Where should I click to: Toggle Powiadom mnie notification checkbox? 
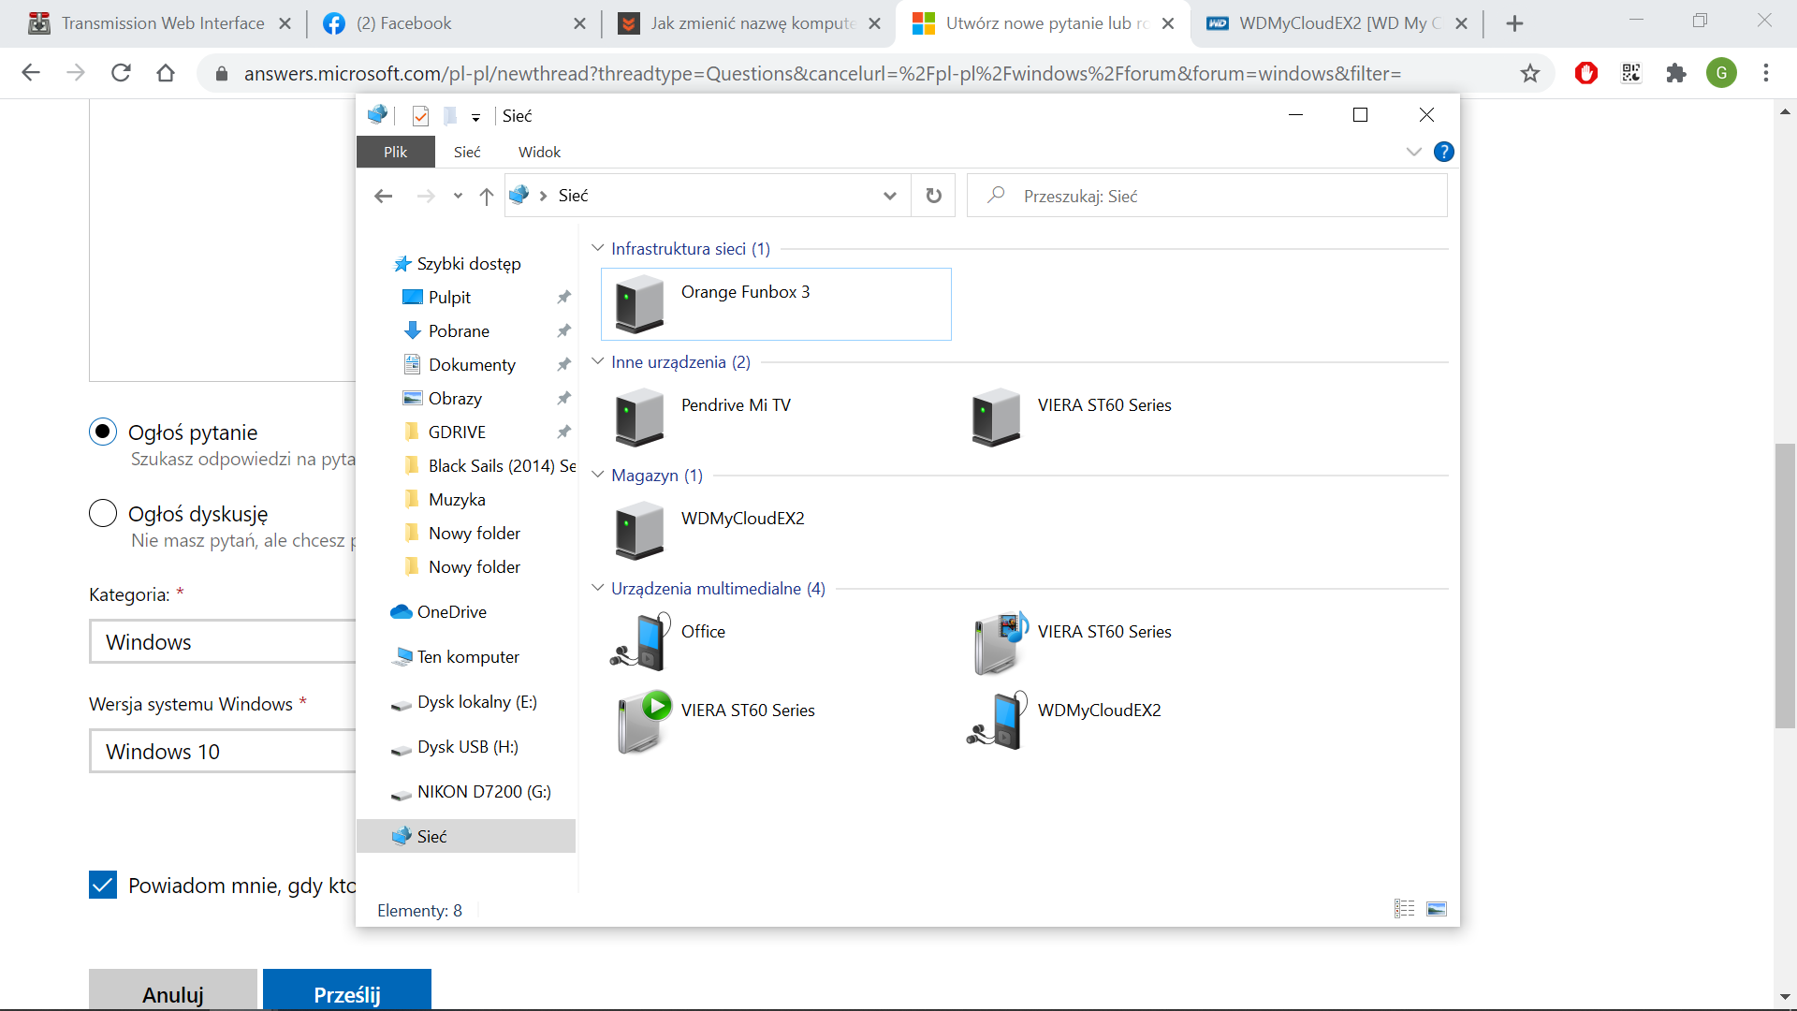[x=103, y=885]
